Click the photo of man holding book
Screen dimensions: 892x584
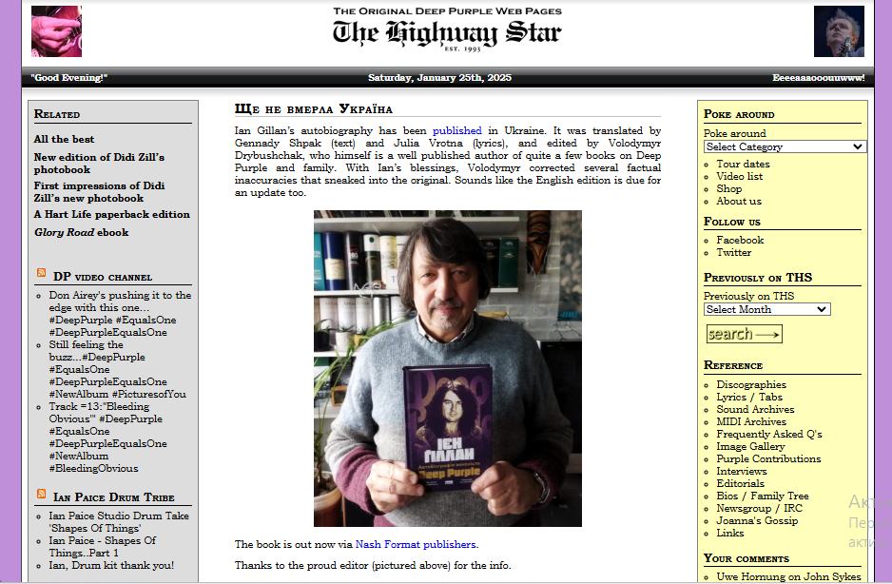pos(447,368)
